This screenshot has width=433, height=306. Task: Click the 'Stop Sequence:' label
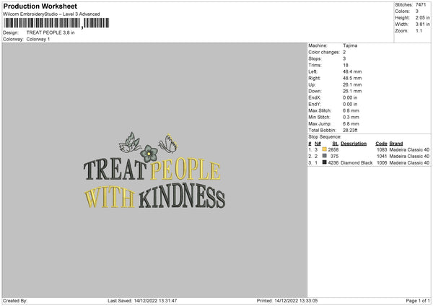click(325, 137)
